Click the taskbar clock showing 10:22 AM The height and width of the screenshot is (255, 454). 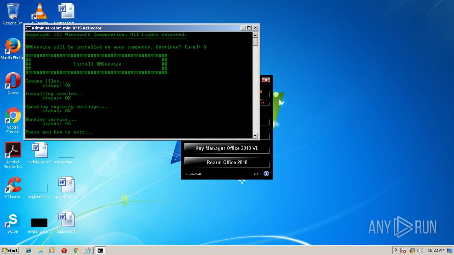coord(436,250)
